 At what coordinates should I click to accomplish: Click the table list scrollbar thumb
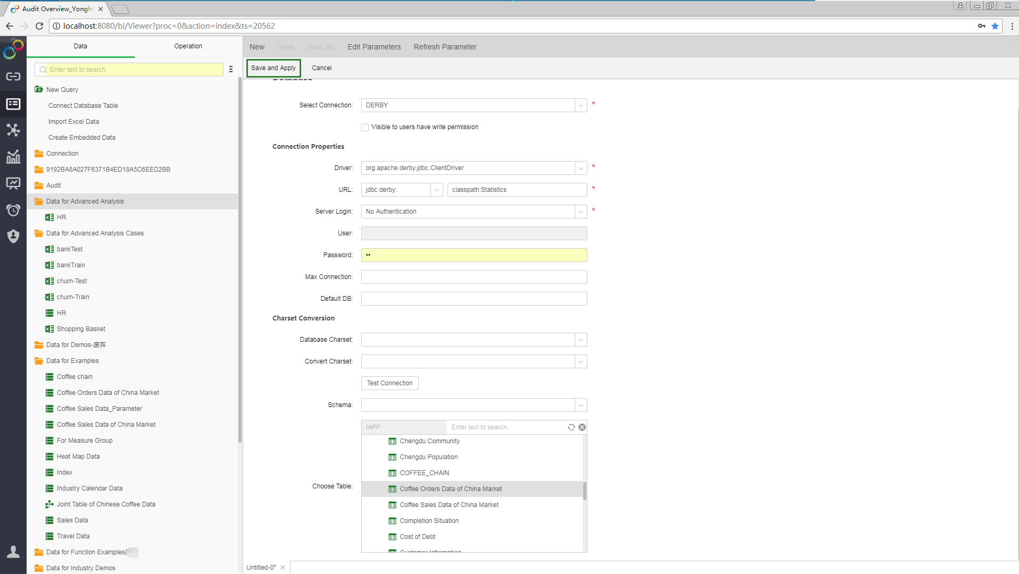[584, 491]
